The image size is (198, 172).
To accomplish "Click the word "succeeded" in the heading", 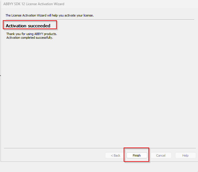I will click(x=39, y=26).
